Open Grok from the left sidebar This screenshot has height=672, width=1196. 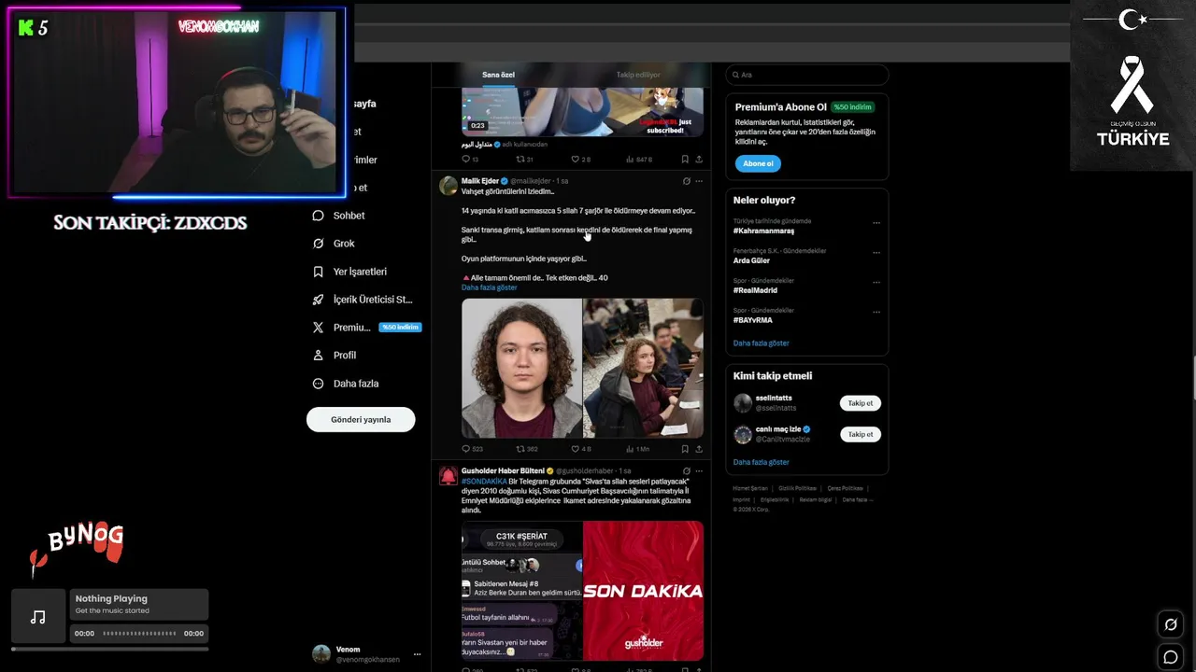click(x=334, y=244)
